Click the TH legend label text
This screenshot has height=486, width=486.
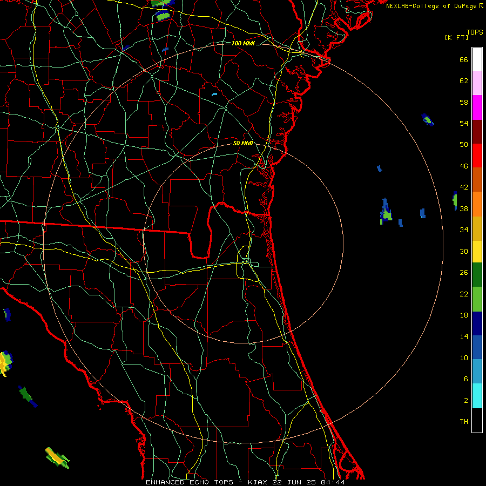tap(464, 422)
